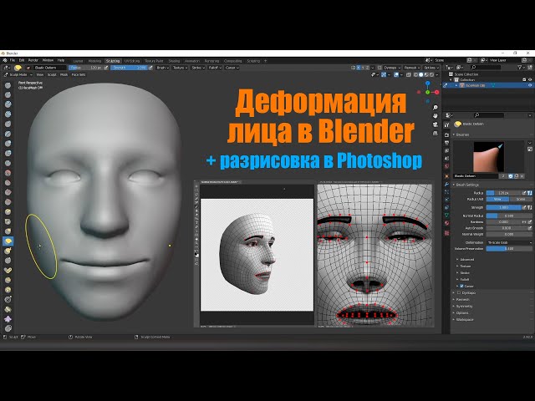
Task: Select the Cloth sculpt brush
Action: pyautogui.click(x=8, y=309)
